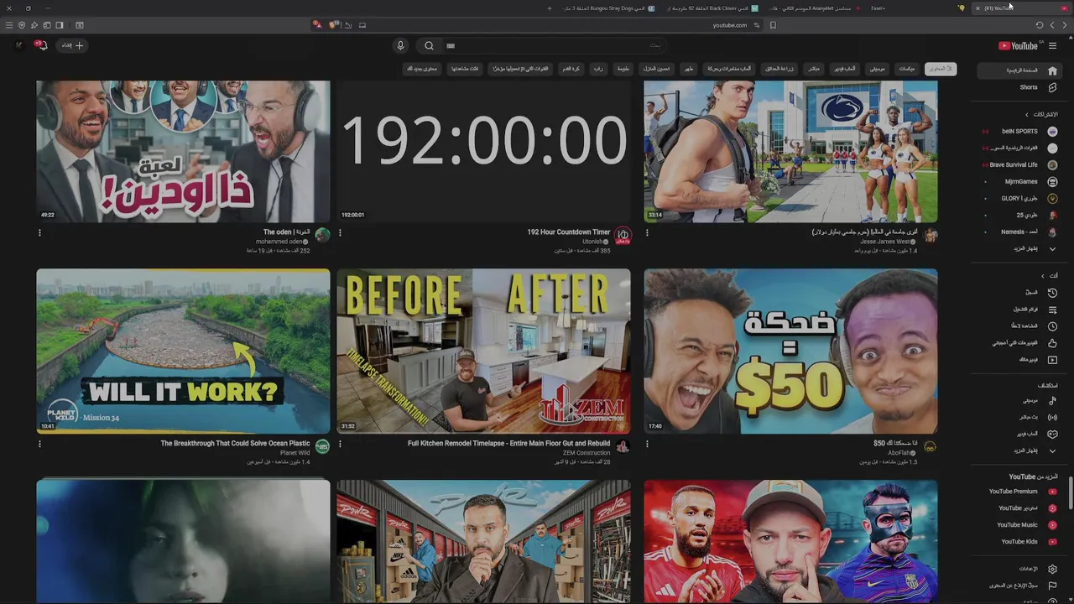The width and height of the screenshot is (1074, 604).
Task: Select the Music filter chip
Action: pyautogui.click(x=877, y=69)
